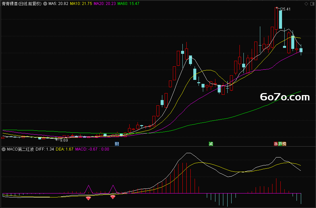This screenshot has height=208, width=316.
Task: Click the first red fan signal icon
Action: [88, 198]
